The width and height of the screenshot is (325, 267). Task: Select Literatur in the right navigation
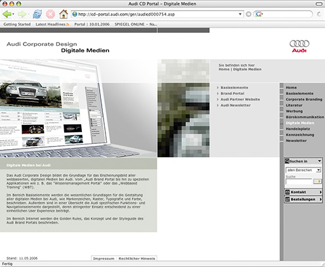pyautogui.click(x=294, y=105)
